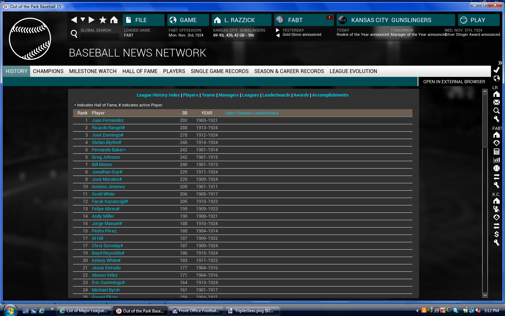The width and height of the screenshot is (505, 316).
Task: Open the Awards link
Action: click(x=301, y=95)
